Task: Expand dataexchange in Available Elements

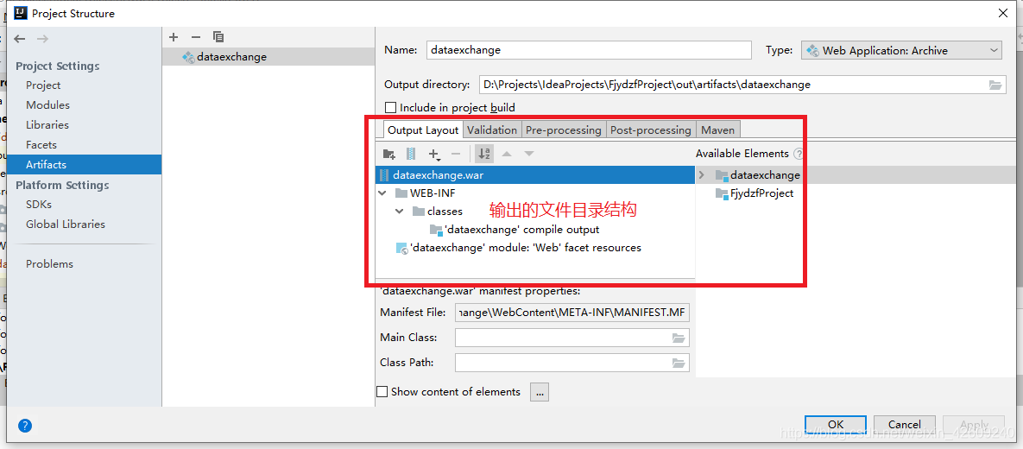Action: (702, 175)
